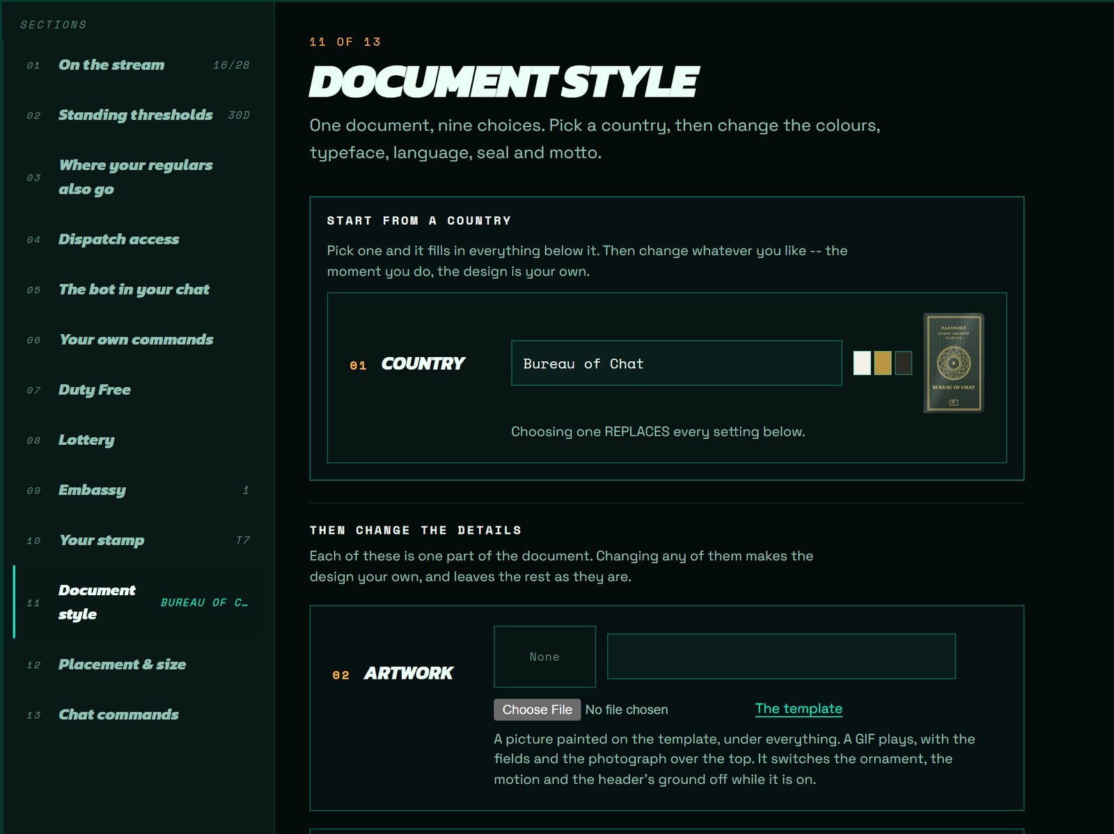Click the 'START FROM A COUNTRY' heading
Screen dimensions: 1114x834
[x=419, y=221]
